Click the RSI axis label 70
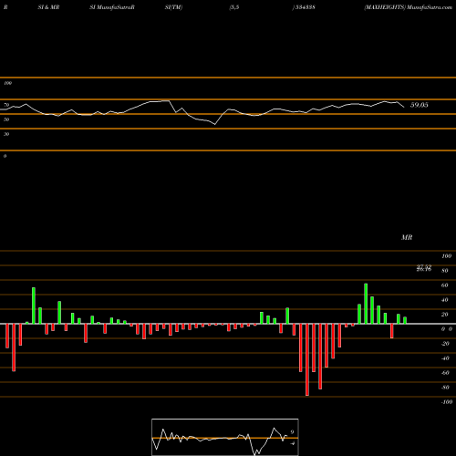Image resolution: width=456 pixels, height=456 pixels. point(6,105)
